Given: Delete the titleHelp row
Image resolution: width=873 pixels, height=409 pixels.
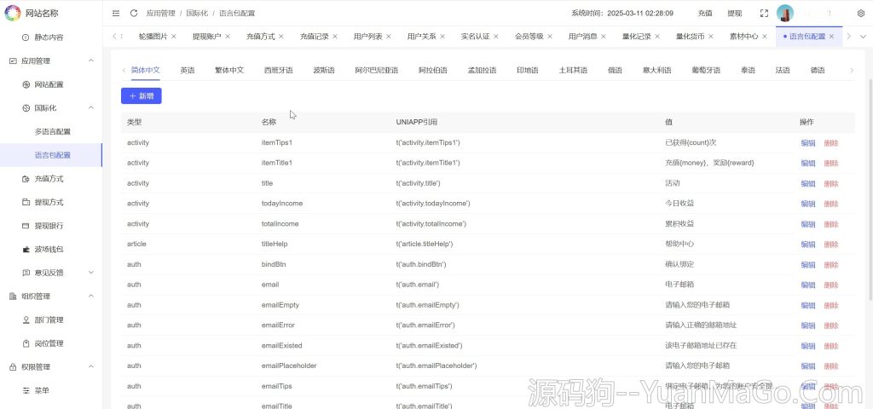Looking at the screenshot, I should tap(830, 245).
